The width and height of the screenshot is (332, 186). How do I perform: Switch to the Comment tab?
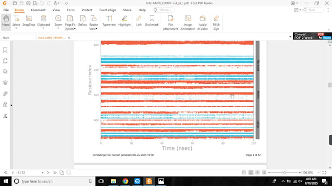pos(38,10)
